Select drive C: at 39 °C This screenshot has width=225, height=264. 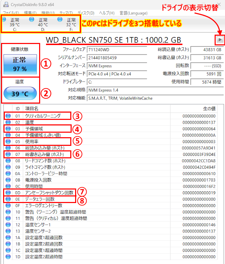pyautogui.click(x=11, y=24)
